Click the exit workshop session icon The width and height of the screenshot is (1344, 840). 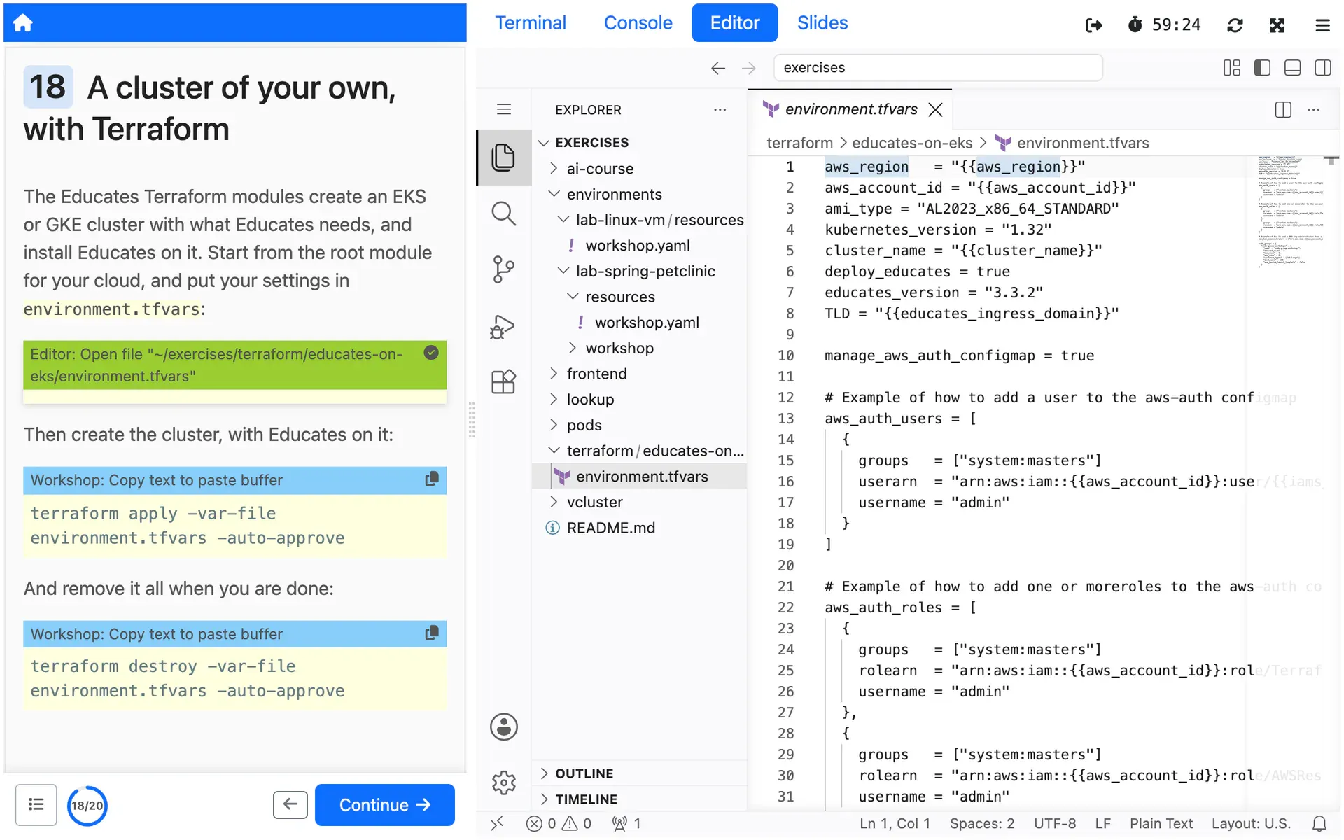[x=1093, y=25]
